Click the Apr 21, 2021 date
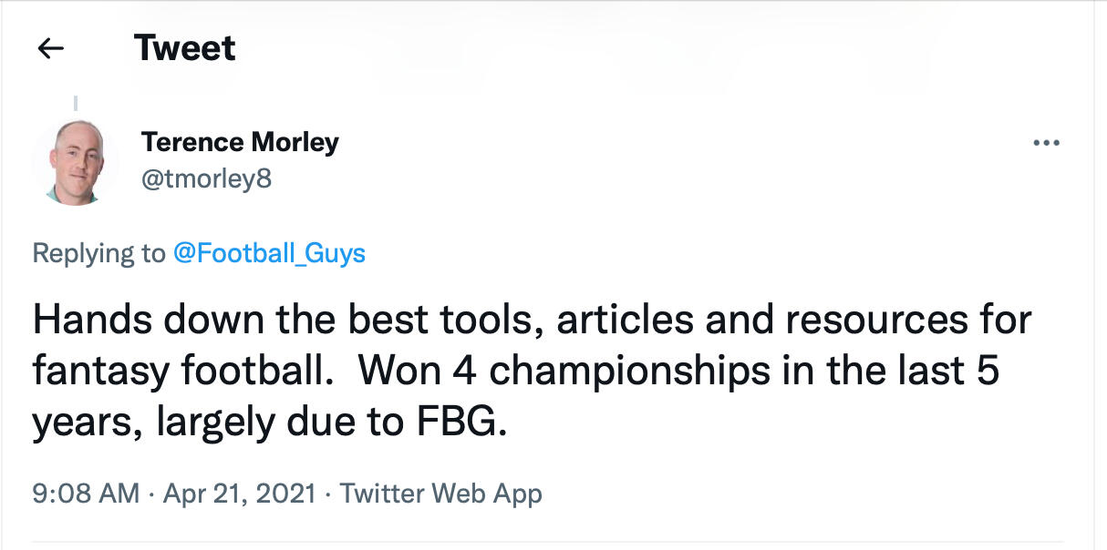1107x550 pixels. (x=239, y=494)
